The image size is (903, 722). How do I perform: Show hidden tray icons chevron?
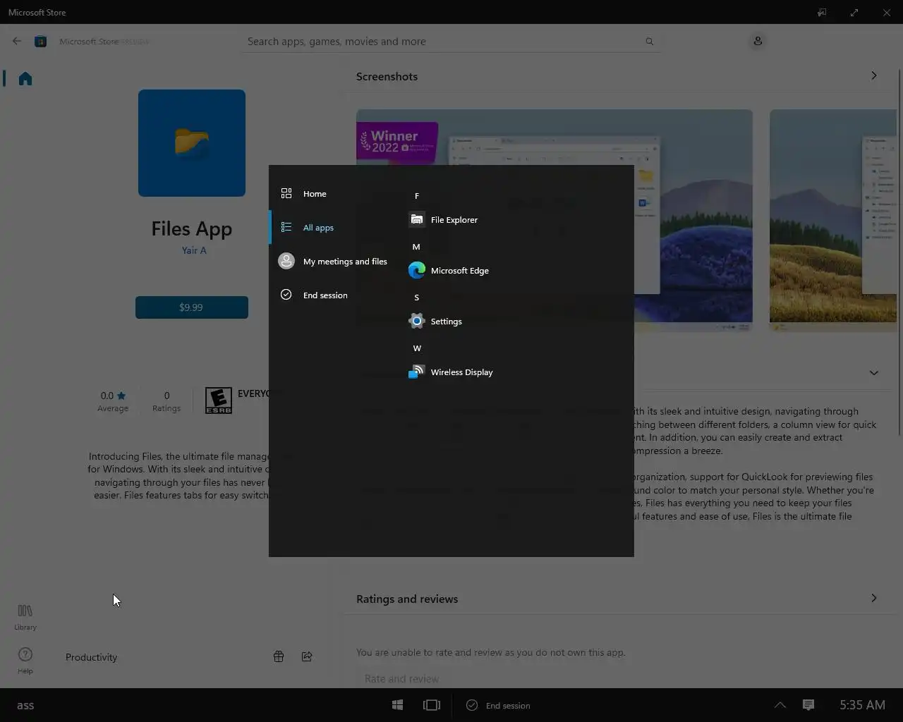pos(780,705)
